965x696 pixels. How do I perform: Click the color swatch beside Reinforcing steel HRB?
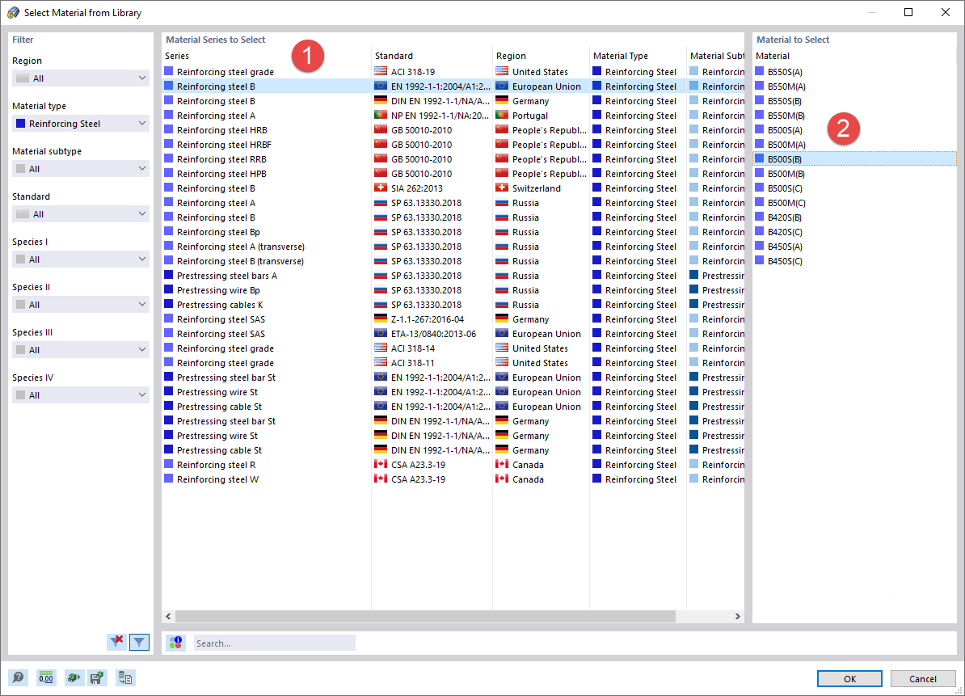tap(169, 130)
